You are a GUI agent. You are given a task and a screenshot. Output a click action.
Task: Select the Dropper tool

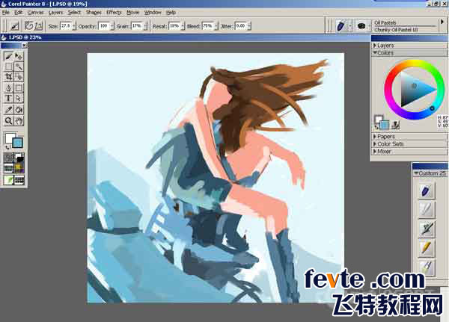pos(8,110)
